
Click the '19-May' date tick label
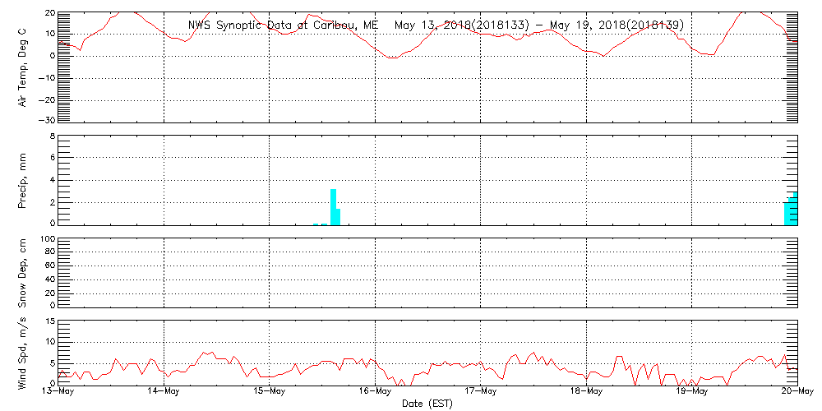pos(692,393)
